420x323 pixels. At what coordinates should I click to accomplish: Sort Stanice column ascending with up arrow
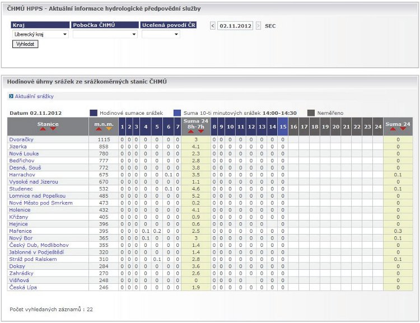(x=43, y=129)
